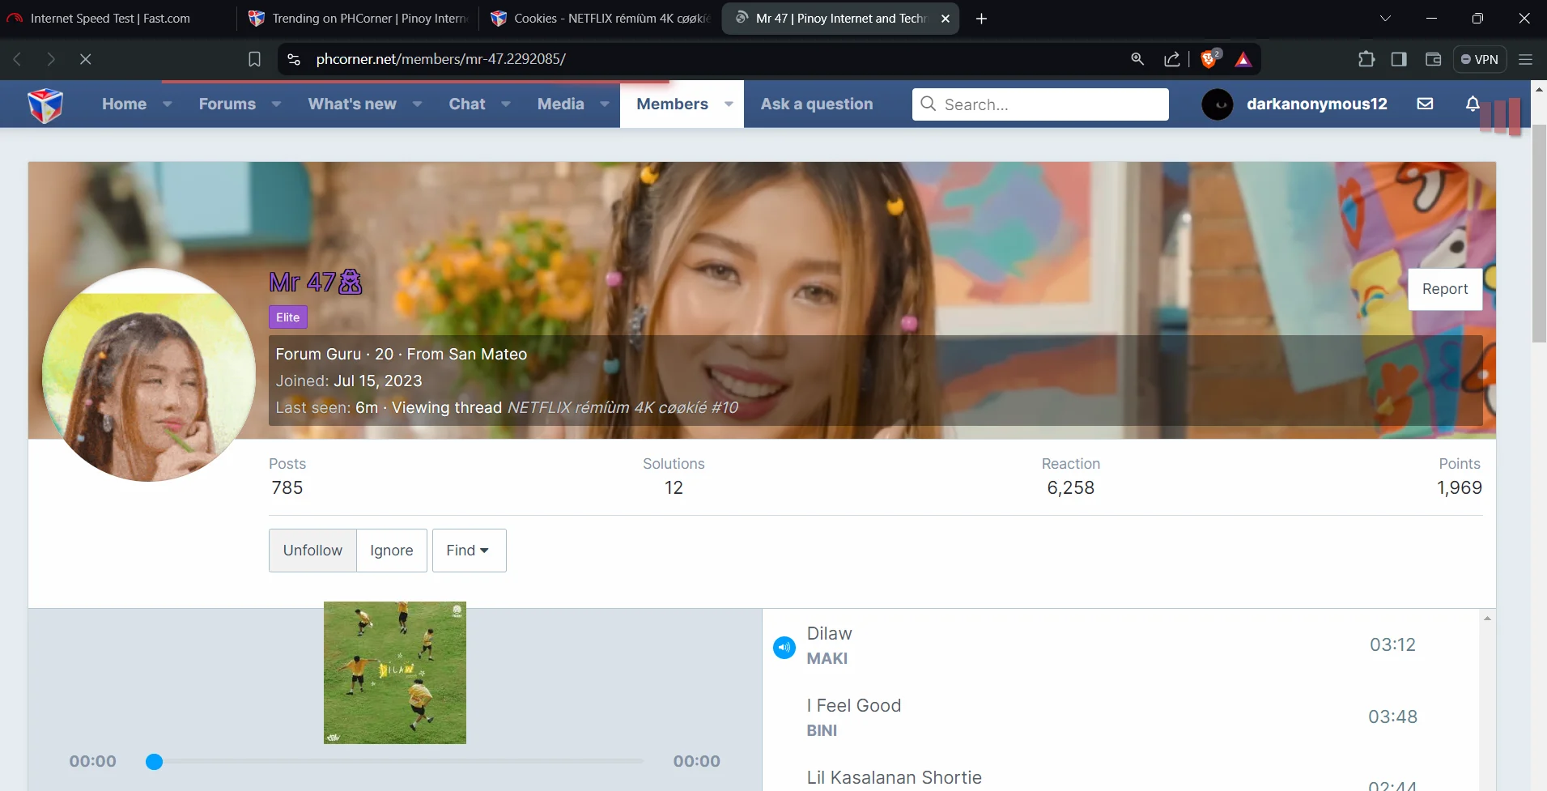
Task: Click the browser zoom magnifier icon
Action: click(x=1137, y=59)
